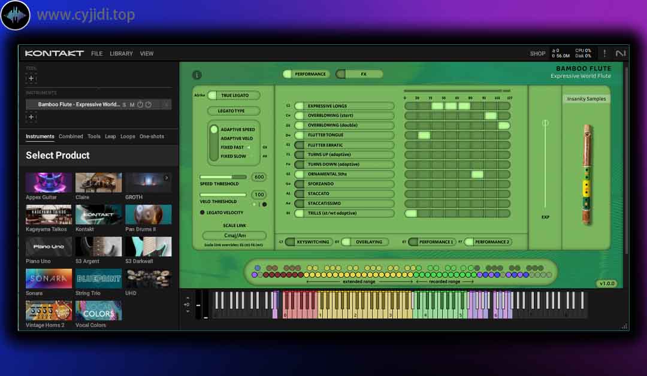Open the Apex Guitar product
The height and width of the screenshot is (376, 647).
point(49,183)
